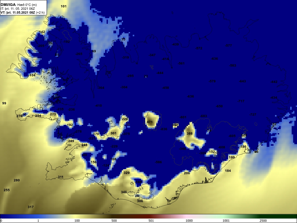Click the map value -410
This screenshot has width=297, height=223.
98,106
